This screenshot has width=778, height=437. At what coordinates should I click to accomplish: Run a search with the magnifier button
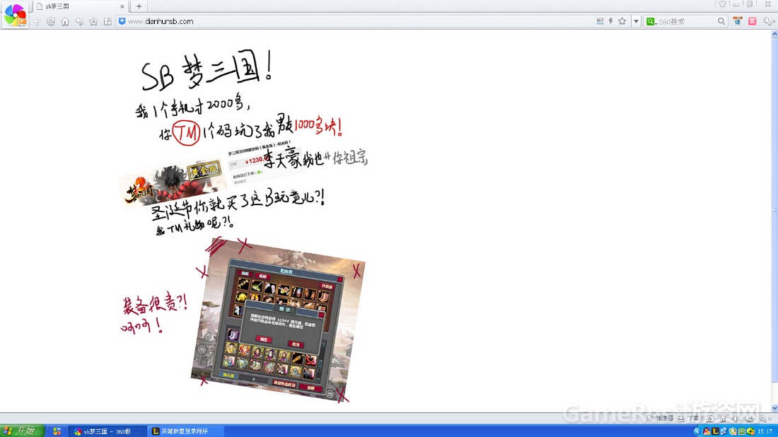[x=721, y=21]
